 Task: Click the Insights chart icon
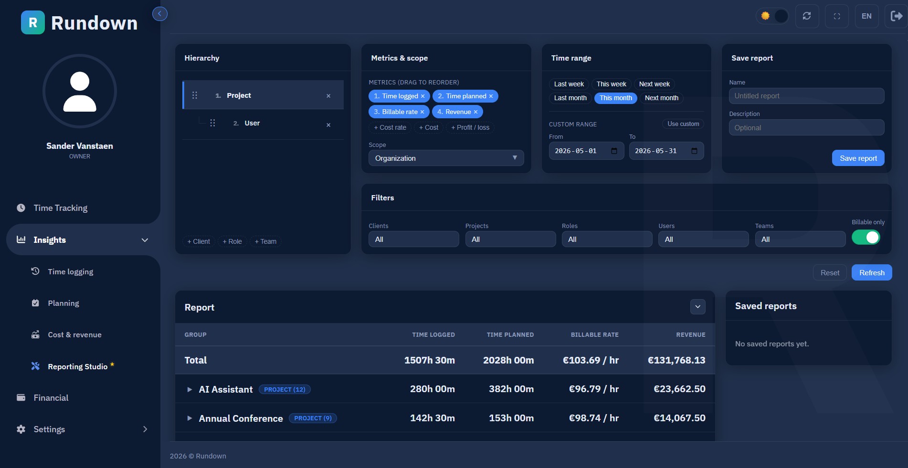[x=21, y=239]
